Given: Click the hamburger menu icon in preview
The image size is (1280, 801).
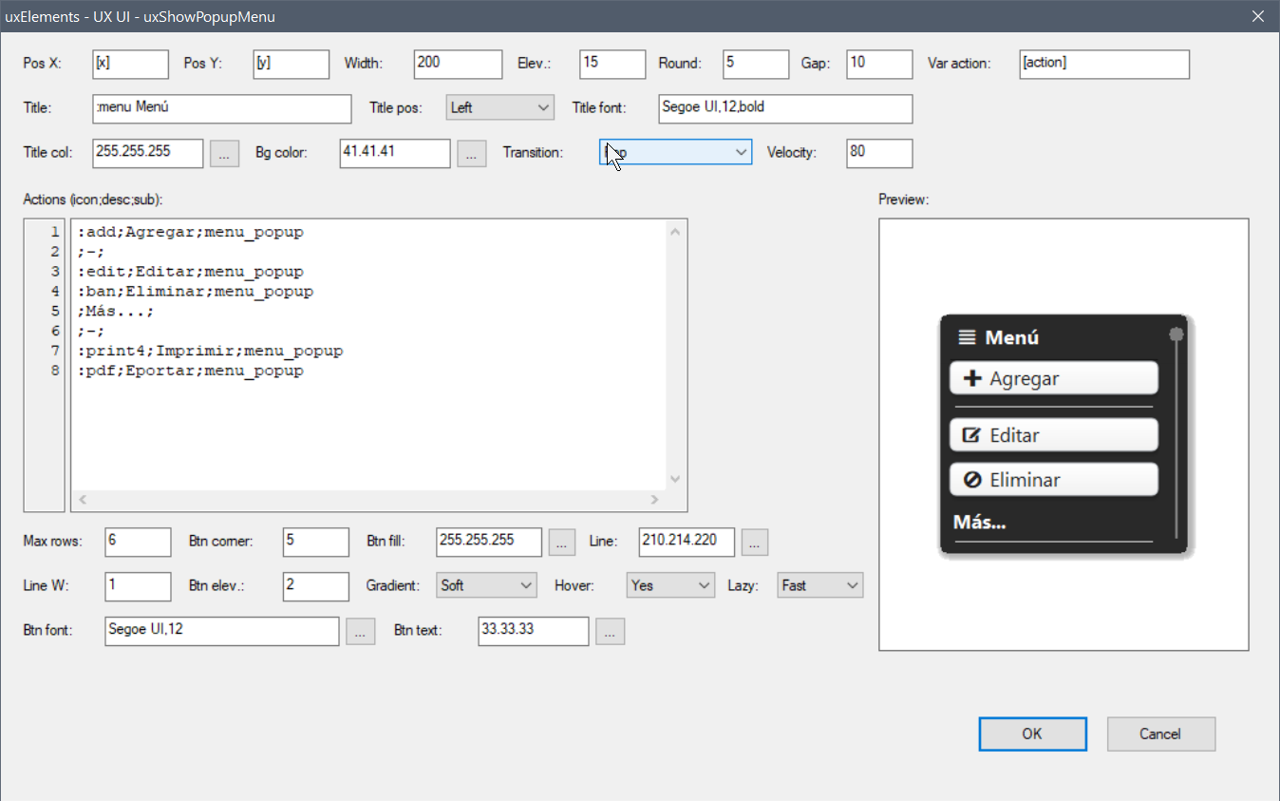Looking at the screenshot, I should 967,337.
